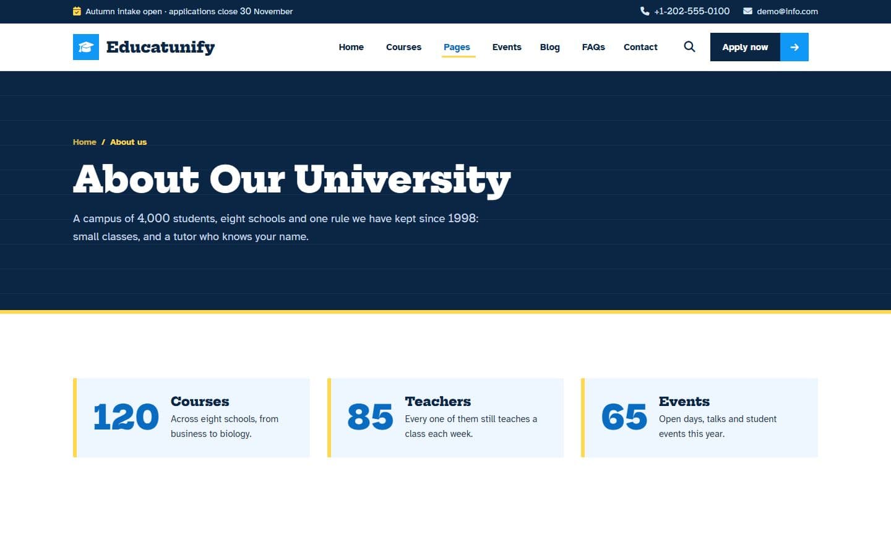Click the 85 teachers number

click(x=370, y=417)
